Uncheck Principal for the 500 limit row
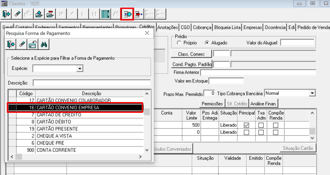The height and width of the screenshot is (175, 330). (246, 125)
